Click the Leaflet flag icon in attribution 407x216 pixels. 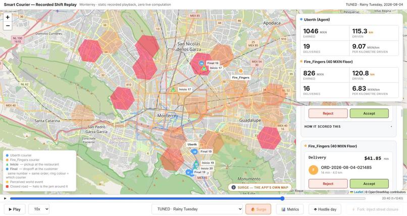(352, 192)
